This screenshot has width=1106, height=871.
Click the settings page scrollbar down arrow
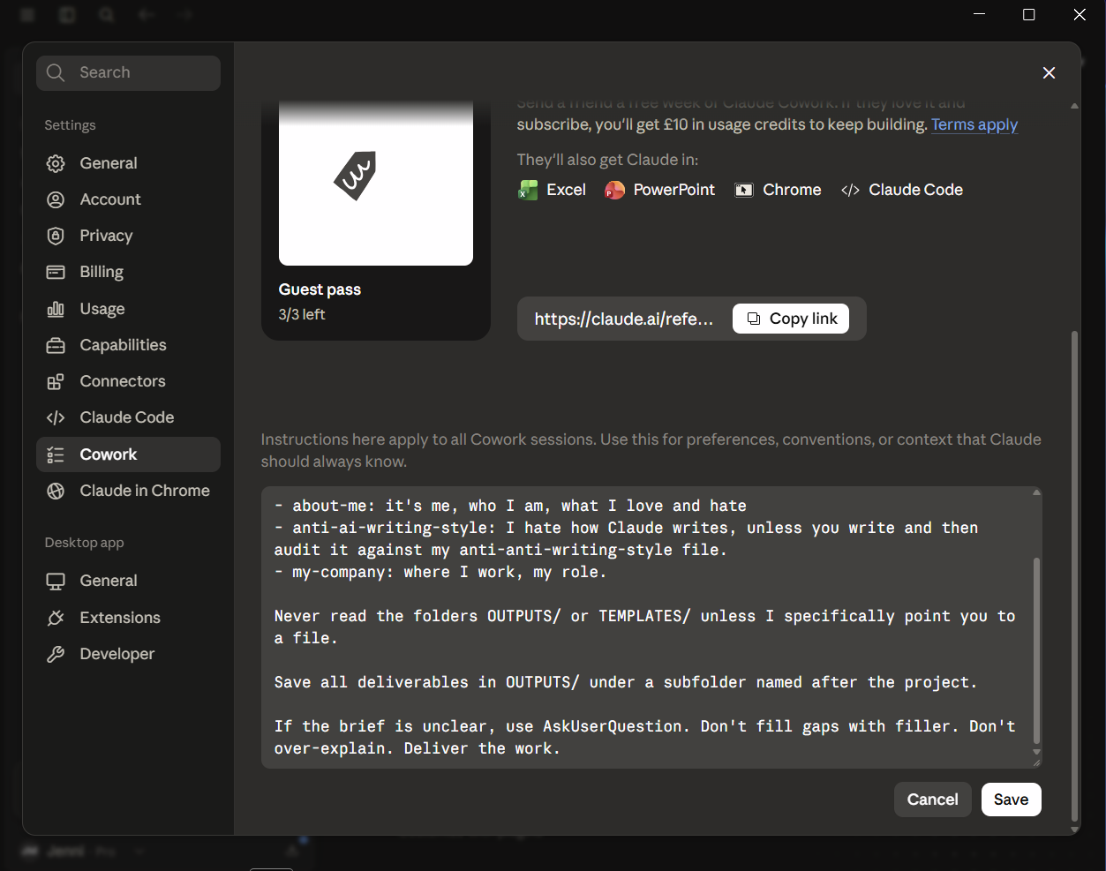click(1074, 830)
